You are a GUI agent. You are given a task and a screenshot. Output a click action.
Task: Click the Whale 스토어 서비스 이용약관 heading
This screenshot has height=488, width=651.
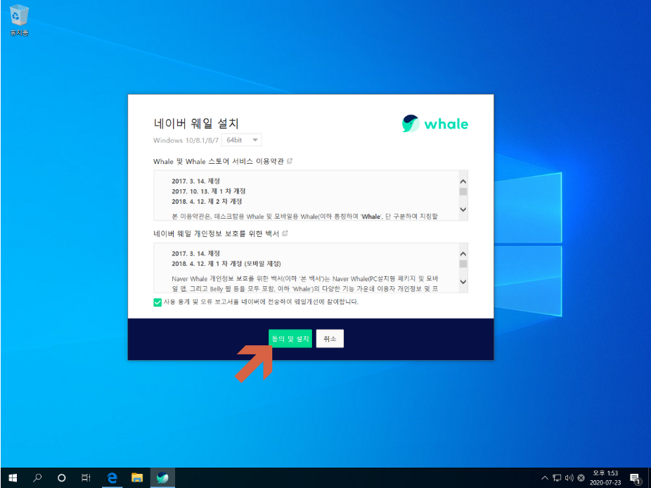point(219,161)
